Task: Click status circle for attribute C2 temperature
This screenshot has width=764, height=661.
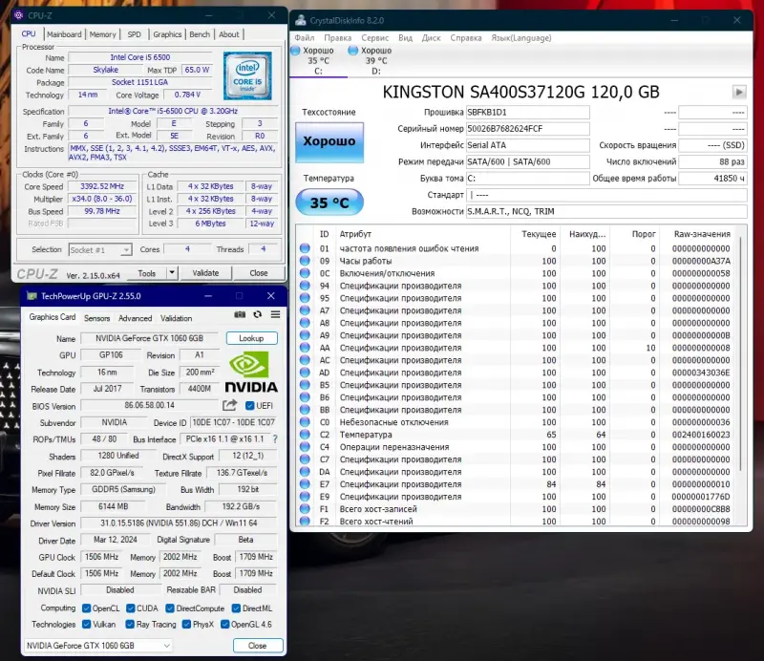Action: pos(305,435)
